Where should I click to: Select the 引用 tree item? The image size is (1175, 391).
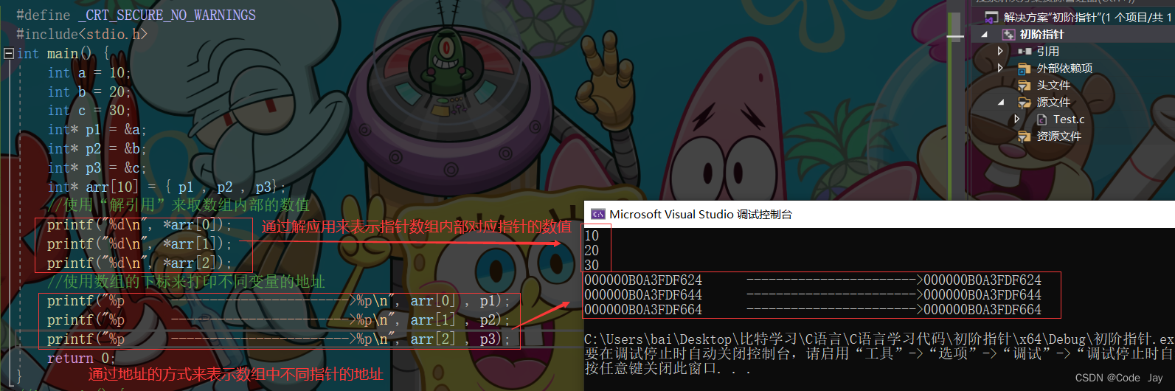(1047, 52)
